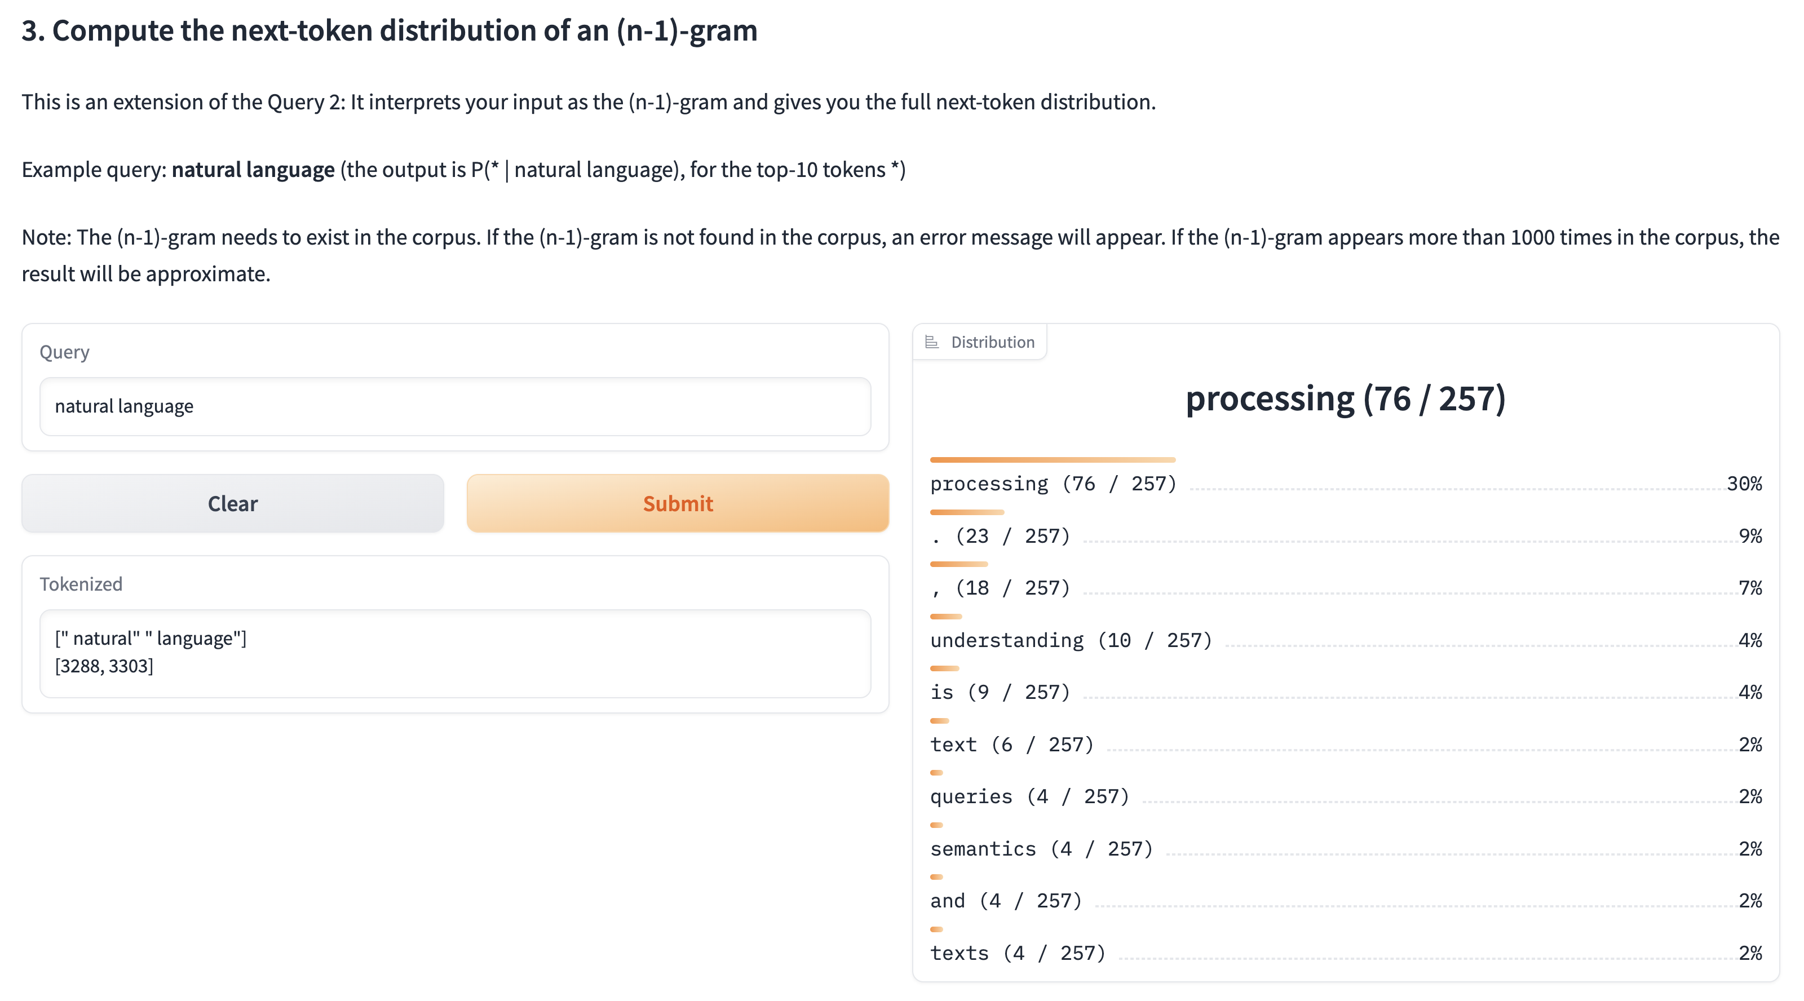The width and height of the screenshot is (1804, 1001).
Task: Click the Tokenized output text box
Action: coord(455,653)
